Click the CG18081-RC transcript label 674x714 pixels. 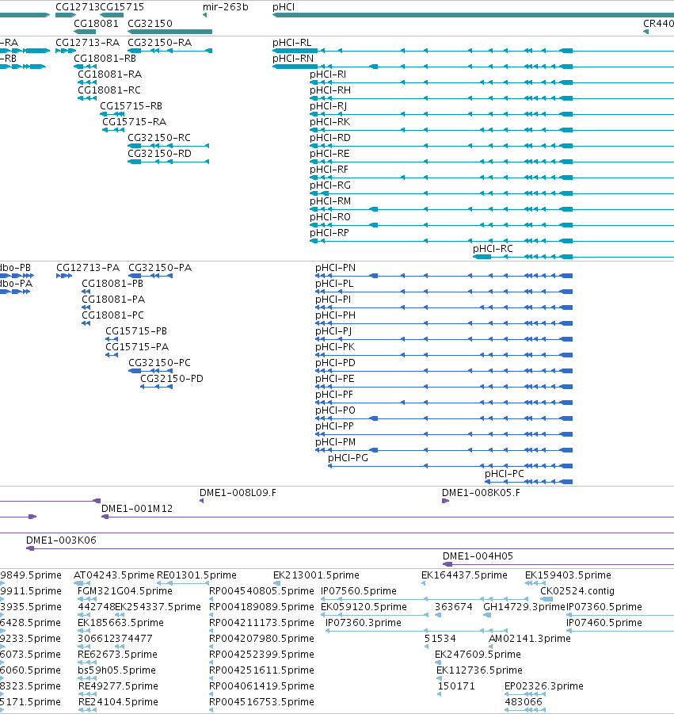coord(109,90)
